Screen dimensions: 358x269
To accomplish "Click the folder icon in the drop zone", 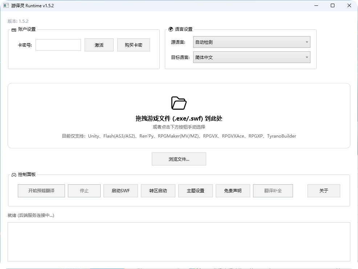I will pos(179,103).
